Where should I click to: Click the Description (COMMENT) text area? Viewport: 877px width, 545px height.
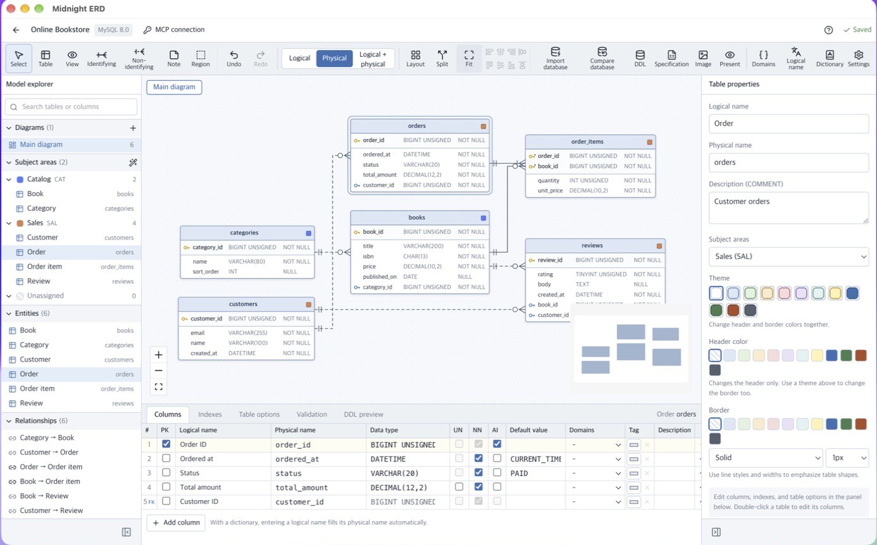coord(788,208)
